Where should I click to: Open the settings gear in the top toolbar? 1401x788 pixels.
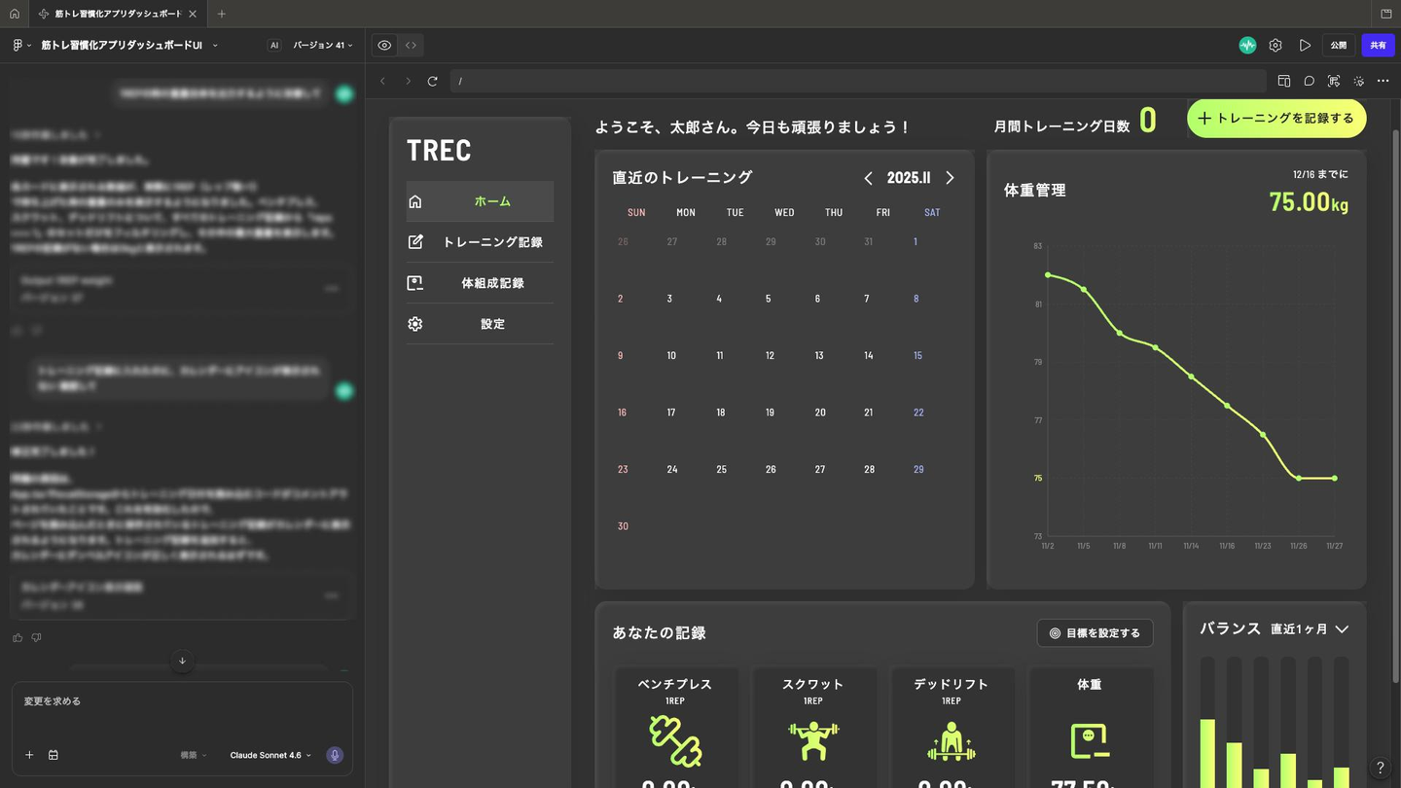(1275, 45)
